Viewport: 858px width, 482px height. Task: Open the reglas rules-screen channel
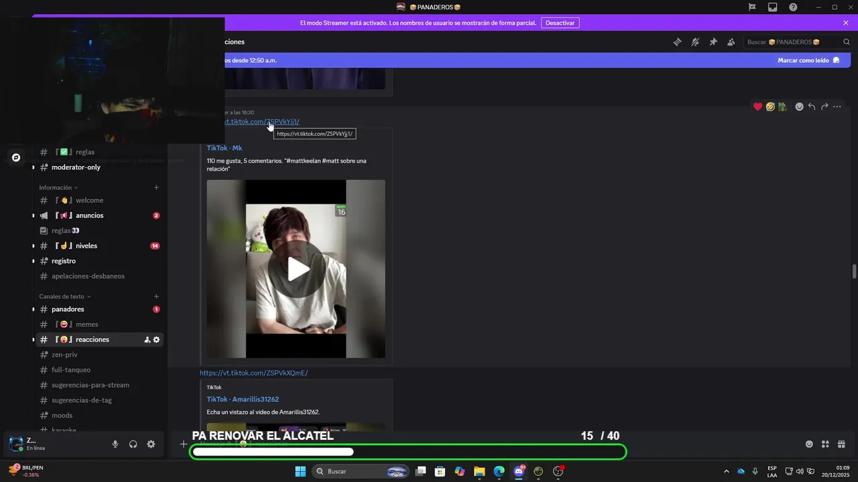coord(101,230)
